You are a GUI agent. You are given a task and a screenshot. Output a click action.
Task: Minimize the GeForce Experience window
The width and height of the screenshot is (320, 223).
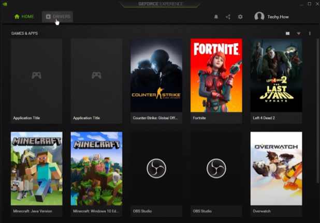[x=301, y=4]
